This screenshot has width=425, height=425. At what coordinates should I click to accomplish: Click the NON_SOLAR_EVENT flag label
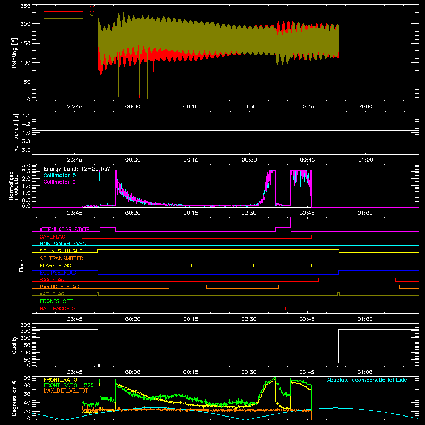[x=64, y=244]
